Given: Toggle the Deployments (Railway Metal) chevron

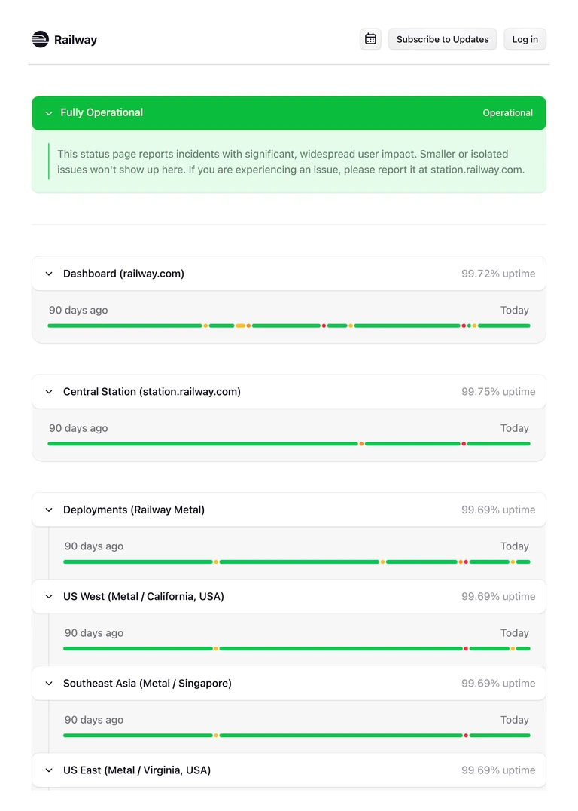Looking at the screenshot, I should 49,510.
